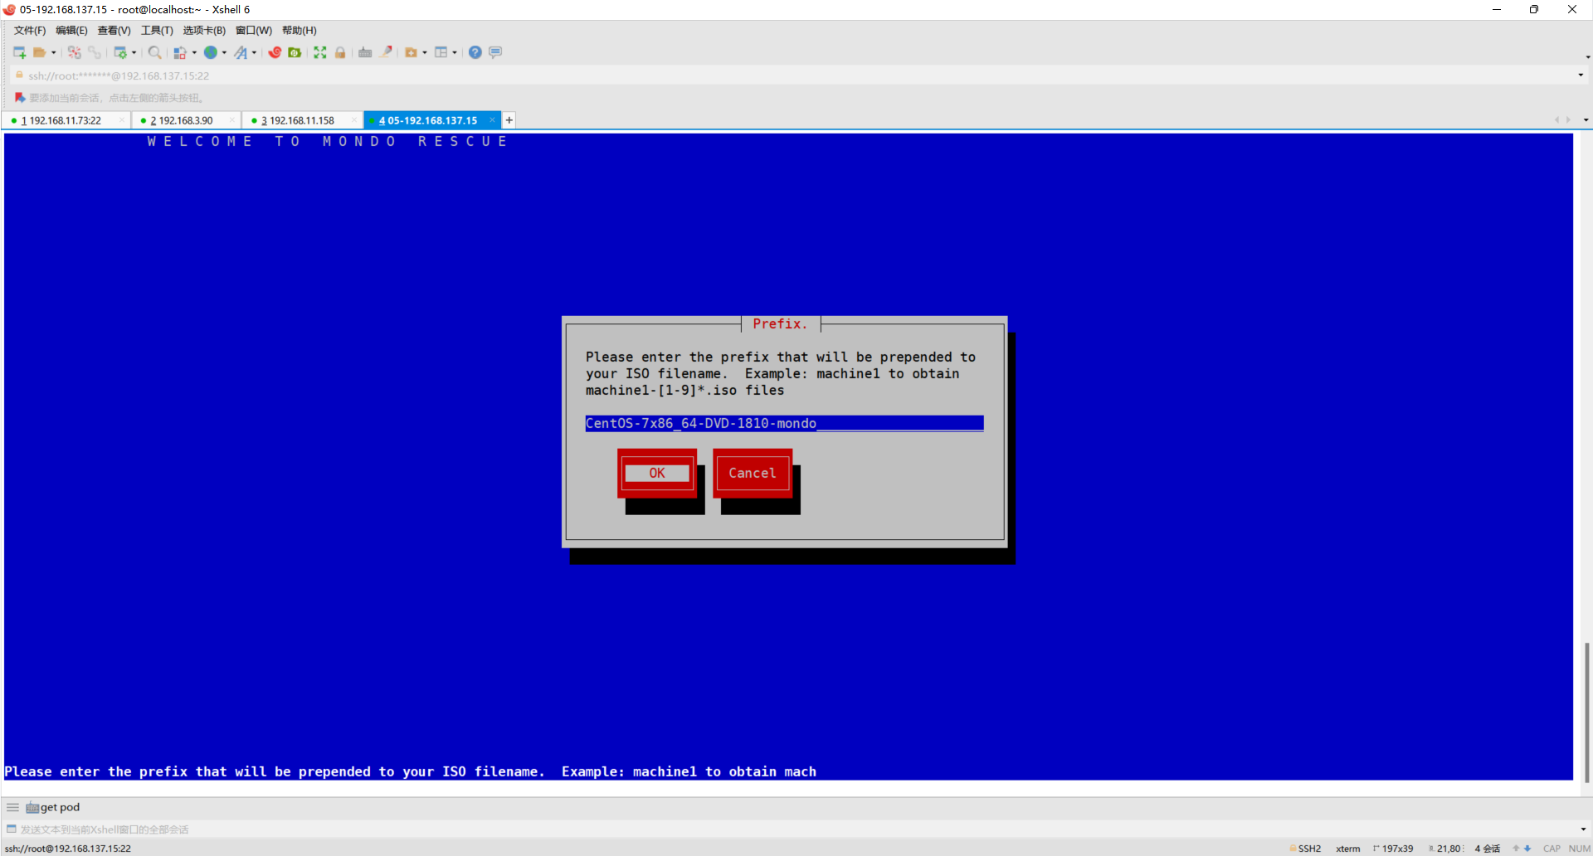Image resolution: width=1593 pixels, height=856 pixels.
Task: Toggle full screen with green arrows icon
Action: [320, 52]
